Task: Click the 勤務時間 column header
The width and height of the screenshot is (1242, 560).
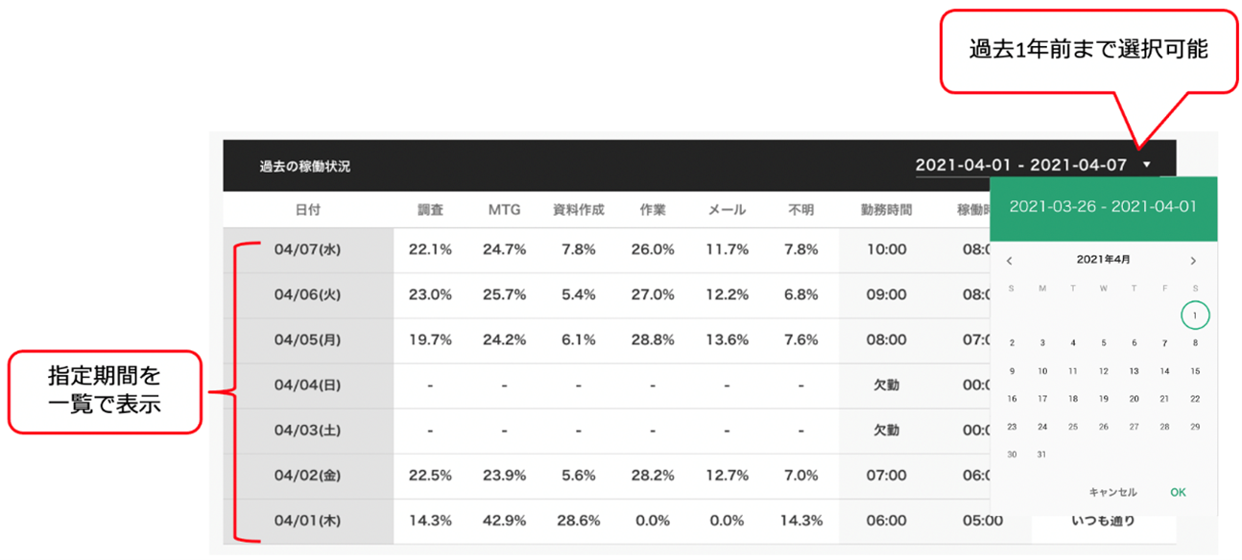Action: 885,210
